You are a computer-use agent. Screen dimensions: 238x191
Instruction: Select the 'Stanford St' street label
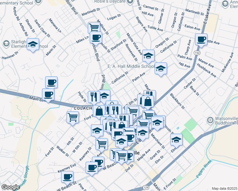[118, 45]
